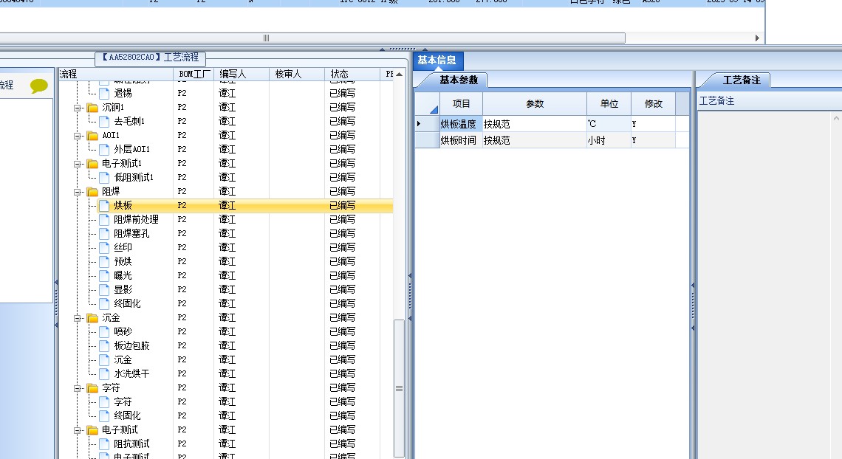Sort by the BOM工厂 column header

[x=194, y=74]
